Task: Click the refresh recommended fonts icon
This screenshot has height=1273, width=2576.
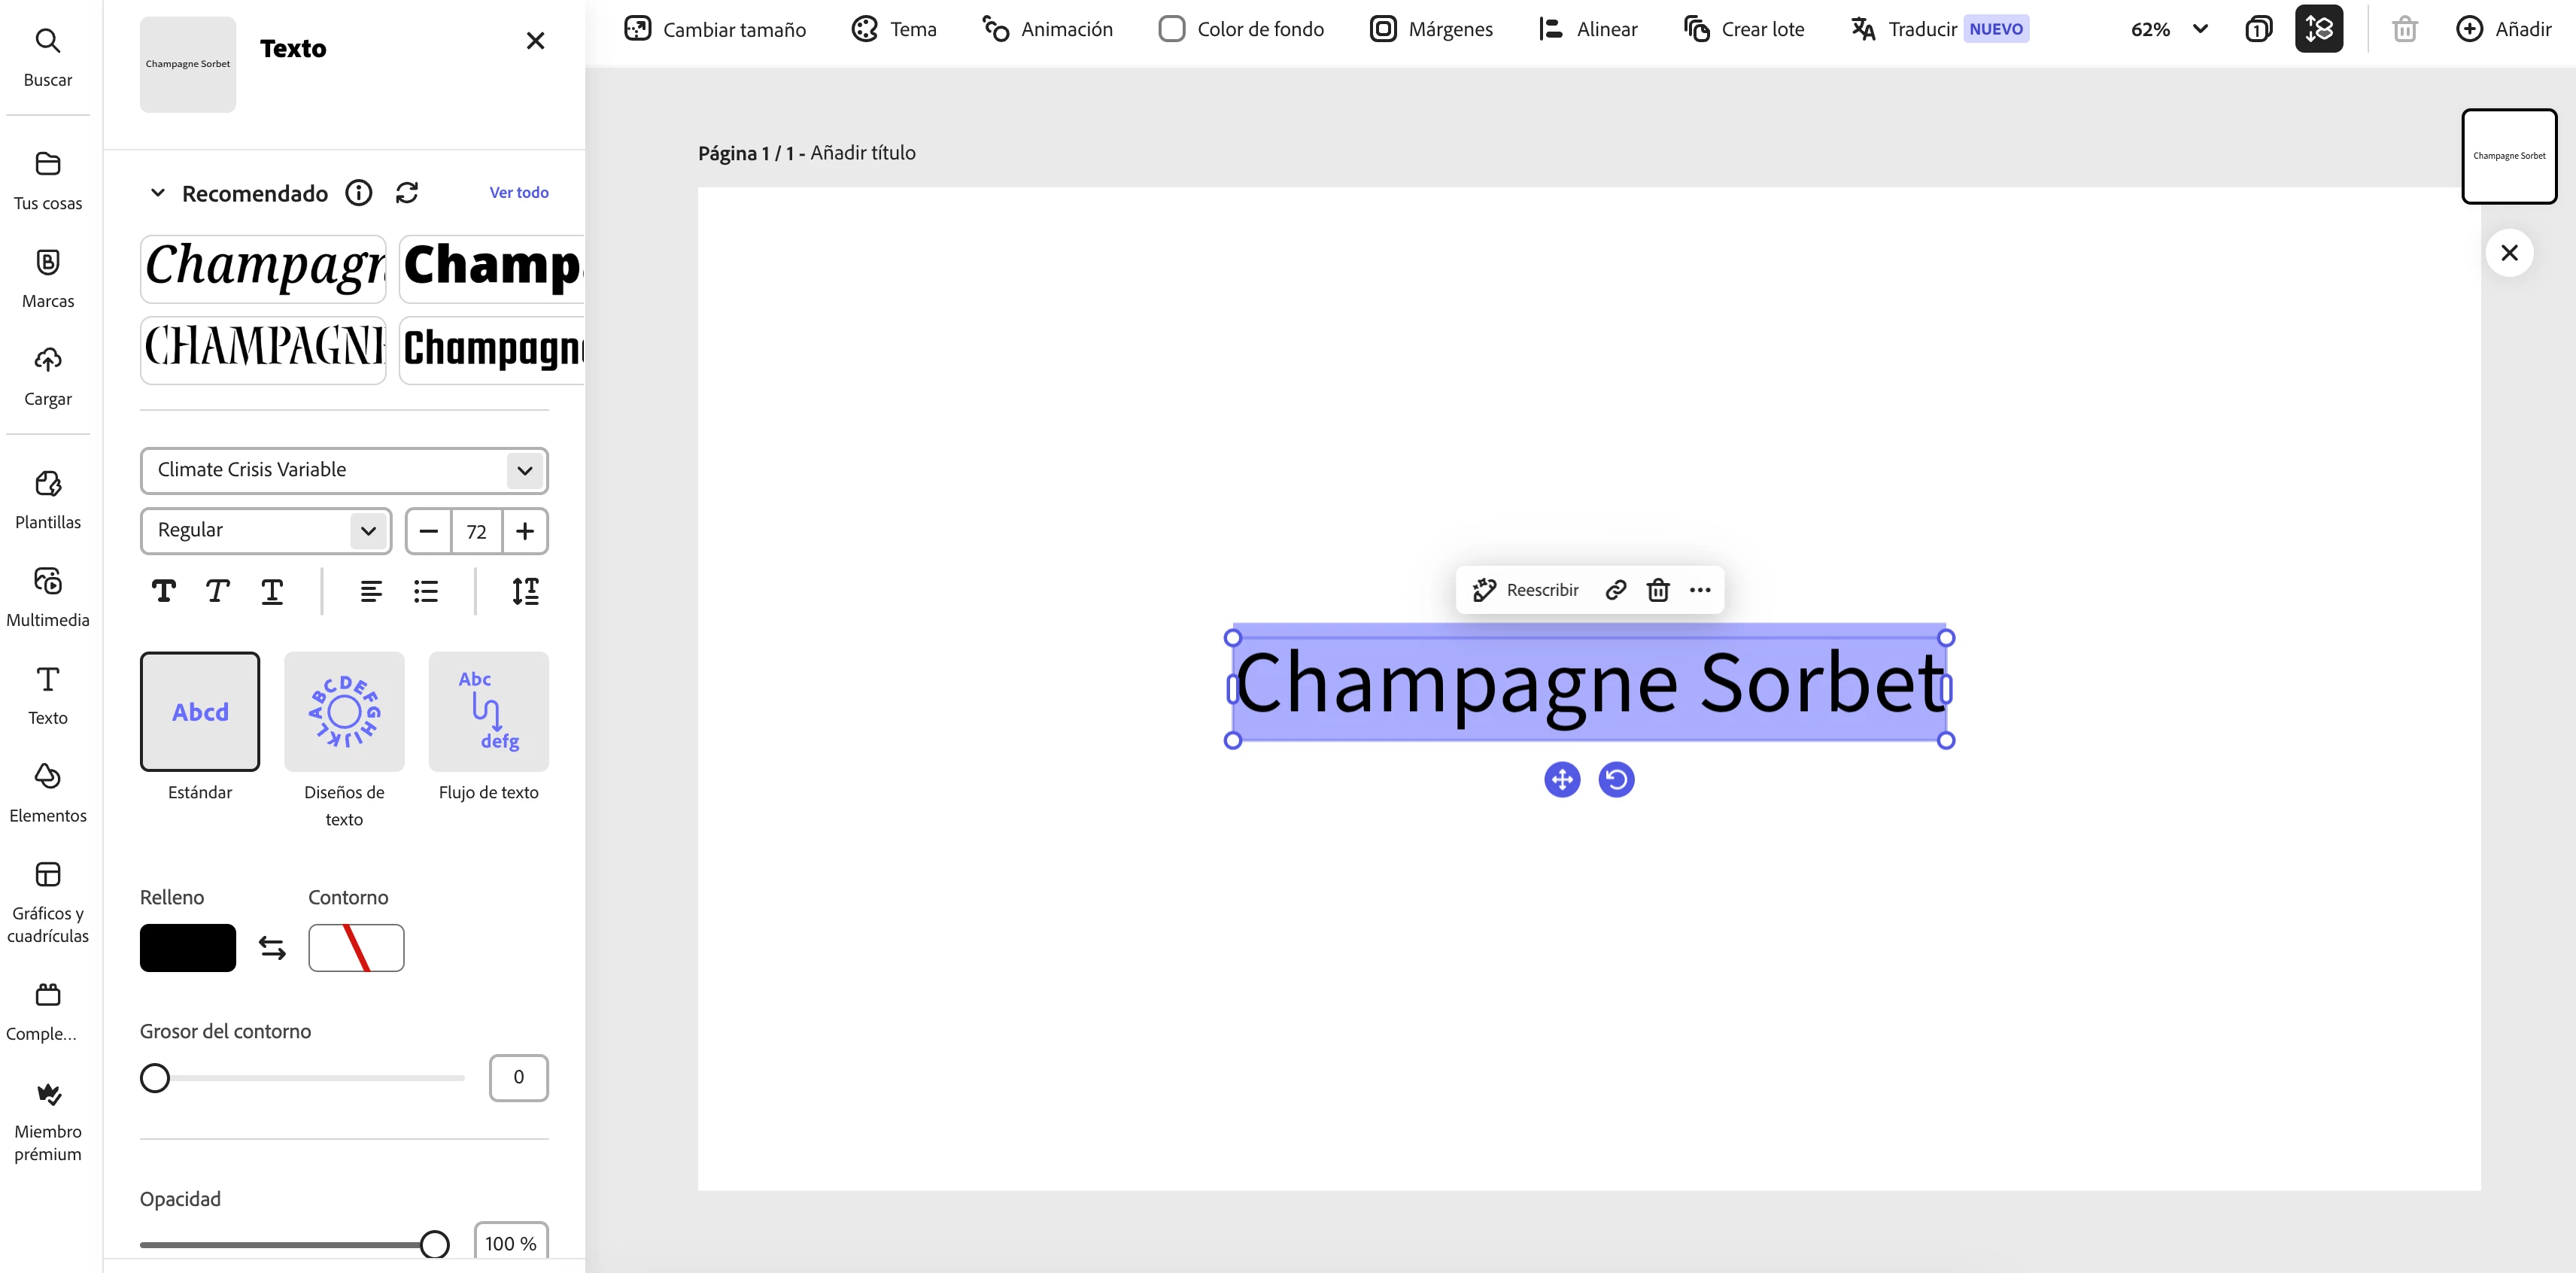Action: [406, 193]
